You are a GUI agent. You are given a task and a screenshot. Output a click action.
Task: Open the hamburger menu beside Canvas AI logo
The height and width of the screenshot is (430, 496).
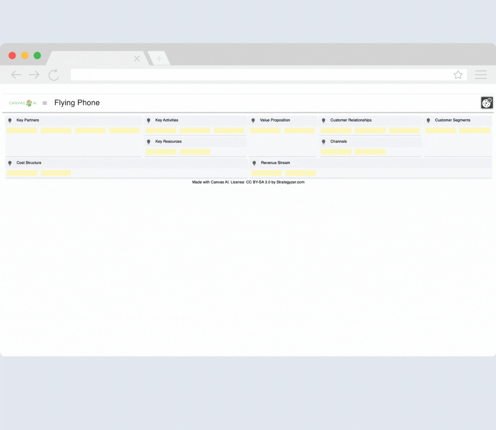pyautogui.click(x=45, y=103)
